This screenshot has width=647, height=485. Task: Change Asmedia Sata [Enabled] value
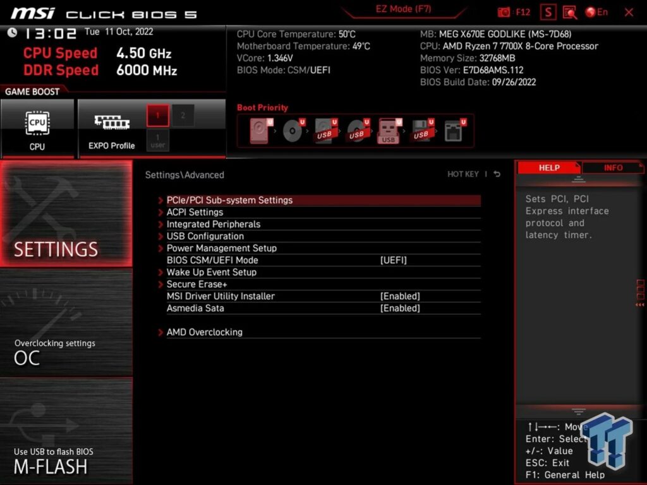(x=400, y=308)
